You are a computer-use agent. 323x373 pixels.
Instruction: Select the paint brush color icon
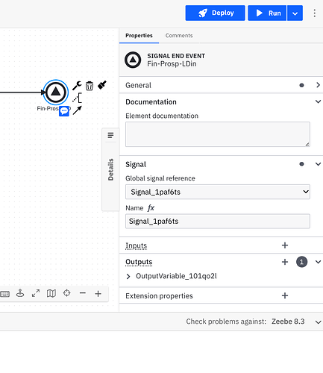pos(102,85)
